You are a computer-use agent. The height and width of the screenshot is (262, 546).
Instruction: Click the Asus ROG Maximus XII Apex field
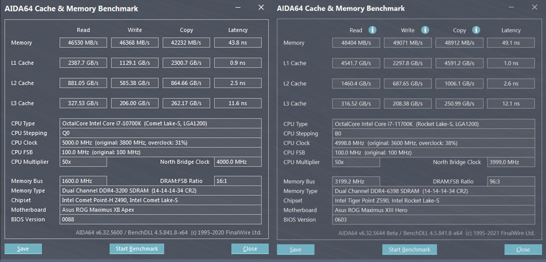pos(161,210)
